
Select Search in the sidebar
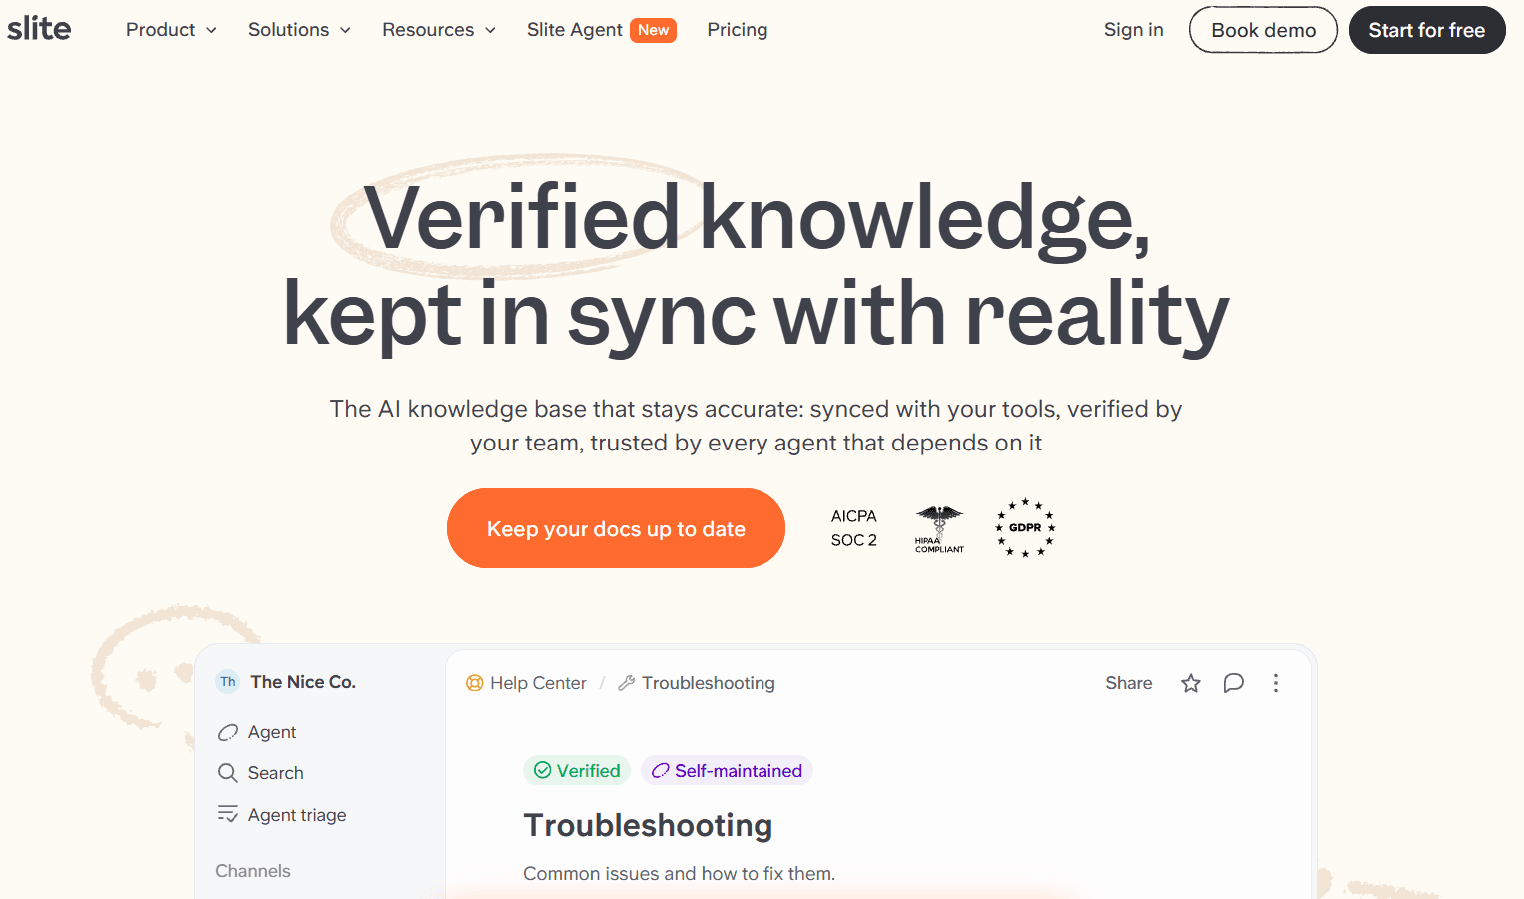tap(276, 773)
